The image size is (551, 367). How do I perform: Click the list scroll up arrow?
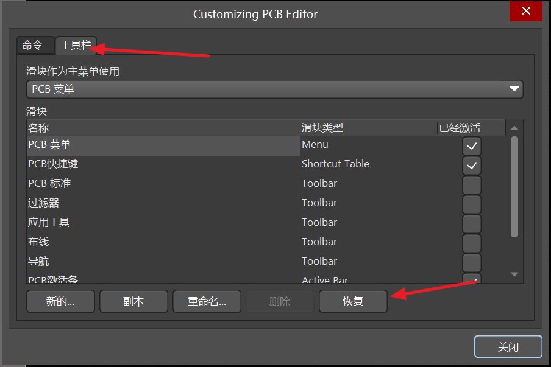click(514, 128)
